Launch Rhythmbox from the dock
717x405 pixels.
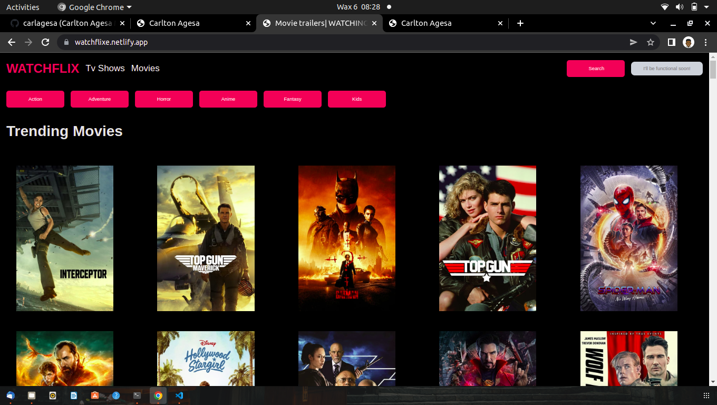click(53, 396)
